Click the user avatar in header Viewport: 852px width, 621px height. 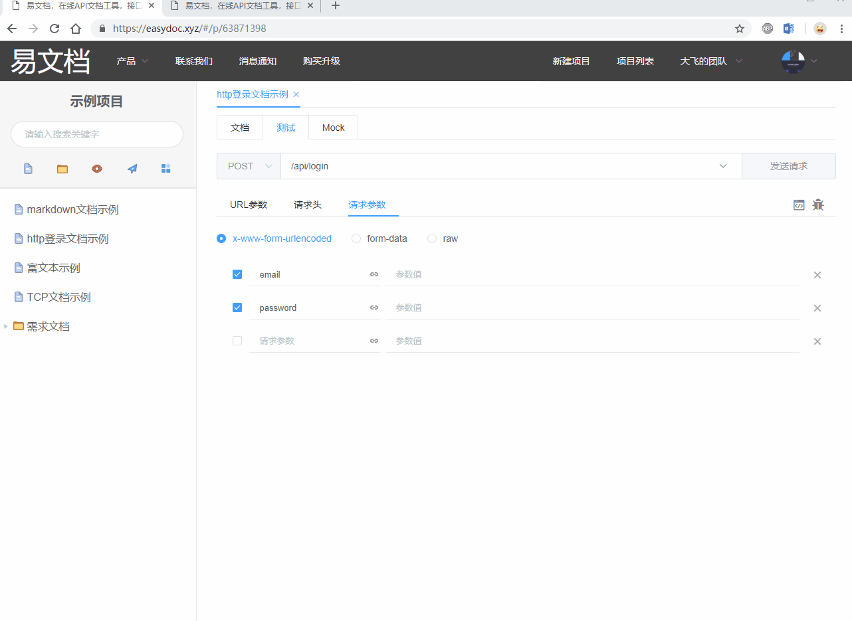[793, 61]
